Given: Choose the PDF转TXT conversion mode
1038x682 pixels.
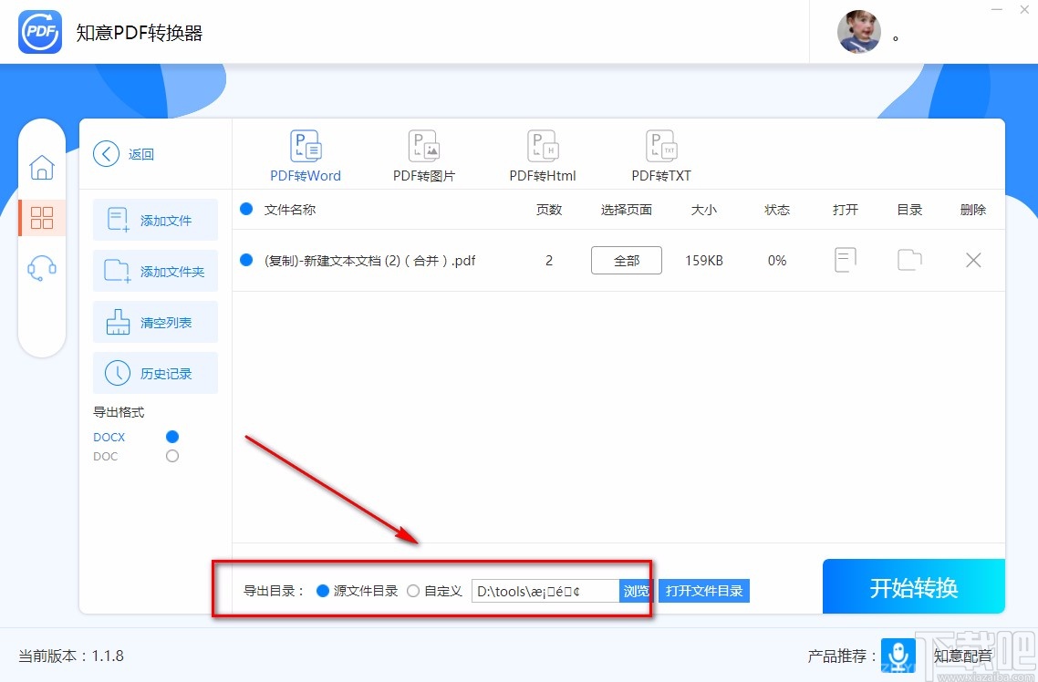Looking at the screenshot, I should 660,155.
